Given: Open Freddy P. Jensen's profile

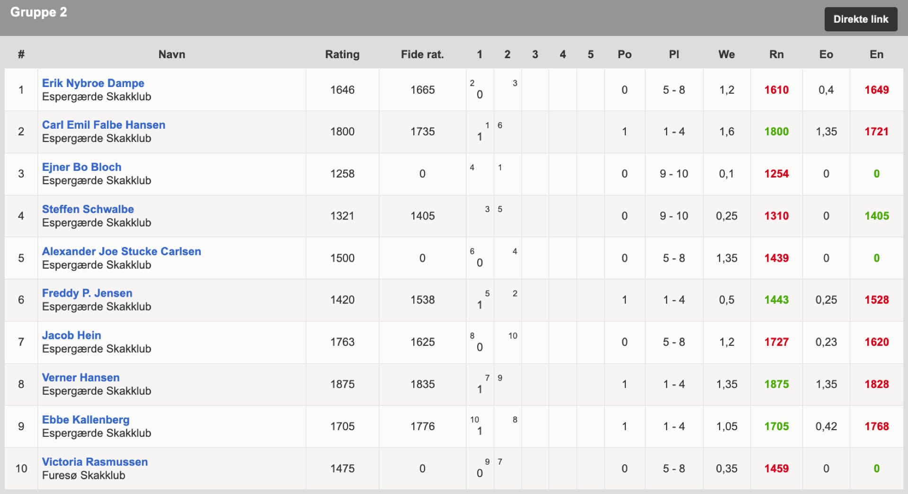Looking at the screenshot, I should (87, 293).
